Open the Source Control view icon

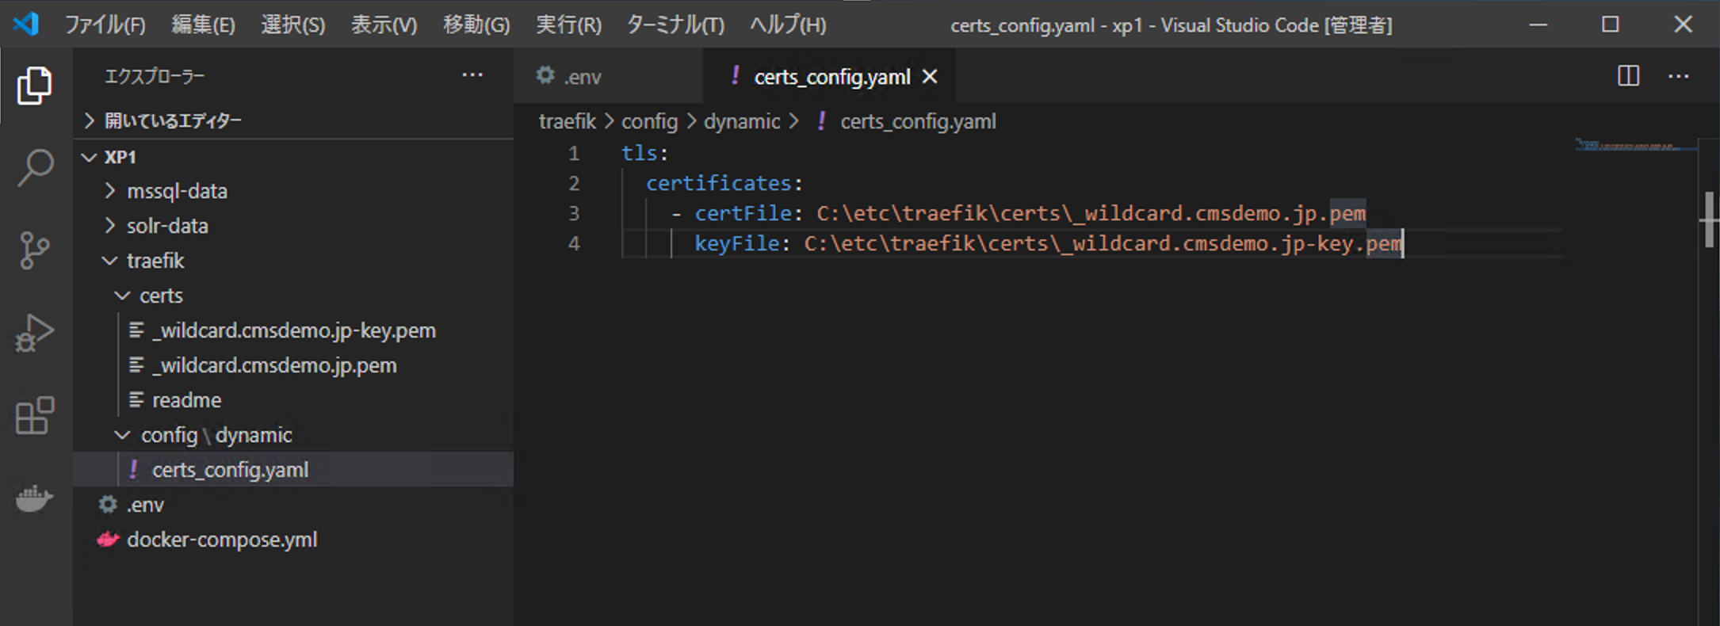click(x=34, y=250)
